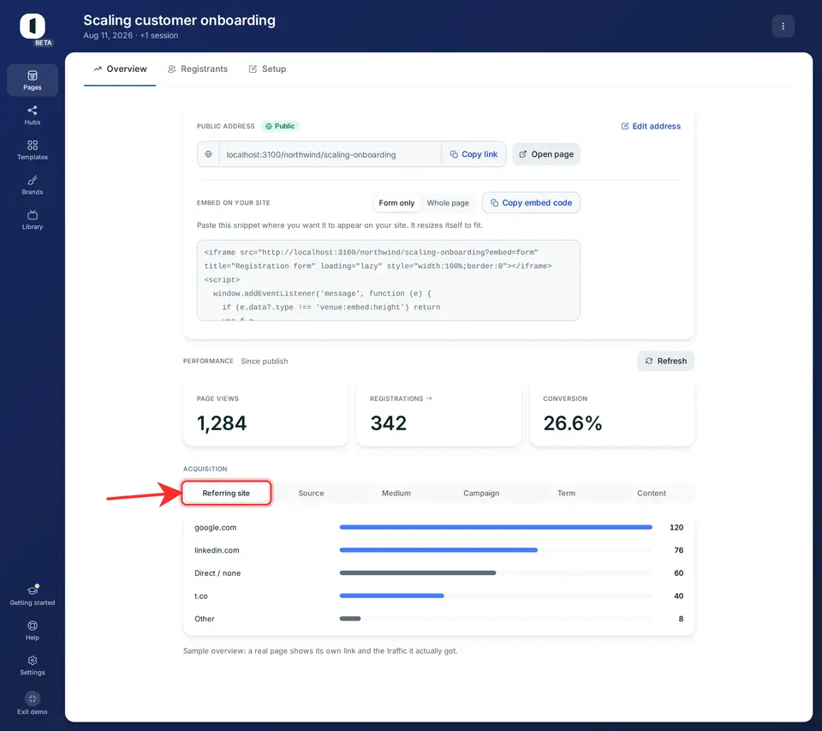Open Library in the sidebar

[x=33, y=220]
